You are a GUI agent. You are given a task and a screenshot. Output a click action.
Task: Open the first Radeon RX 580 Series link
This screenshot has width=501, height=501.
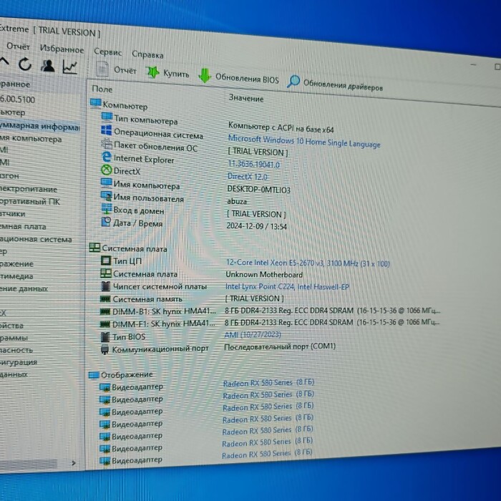point(268,382)
